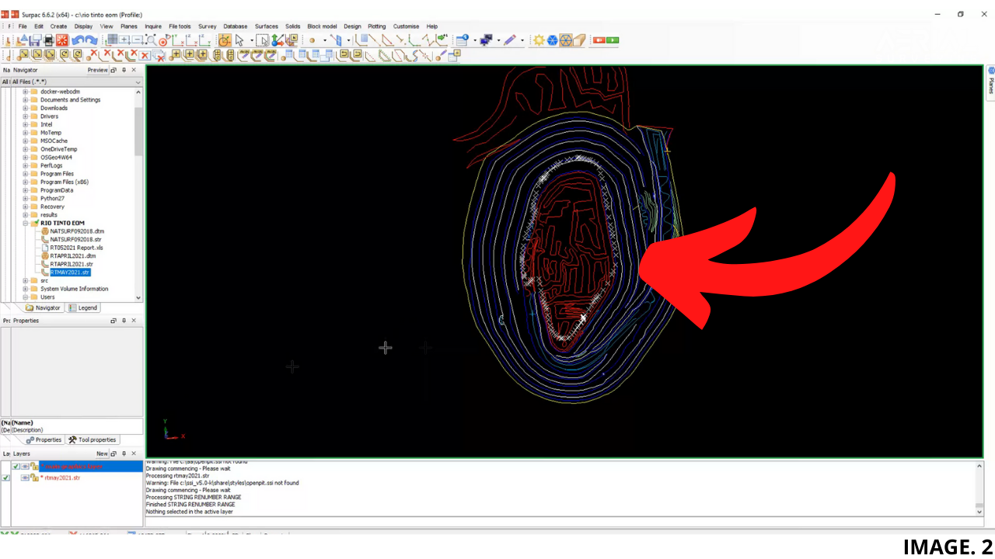The image size is (995, 559).
Task: Click the orange snap mode icon
Action: pos(225,40)
